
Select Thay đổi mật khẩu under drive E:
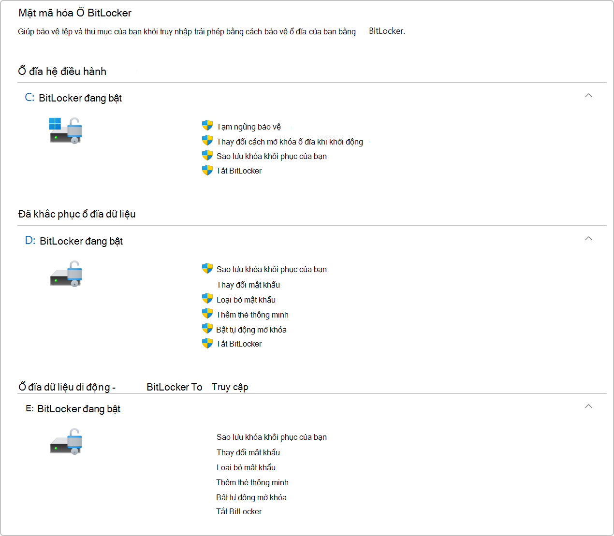pos(248,452)
